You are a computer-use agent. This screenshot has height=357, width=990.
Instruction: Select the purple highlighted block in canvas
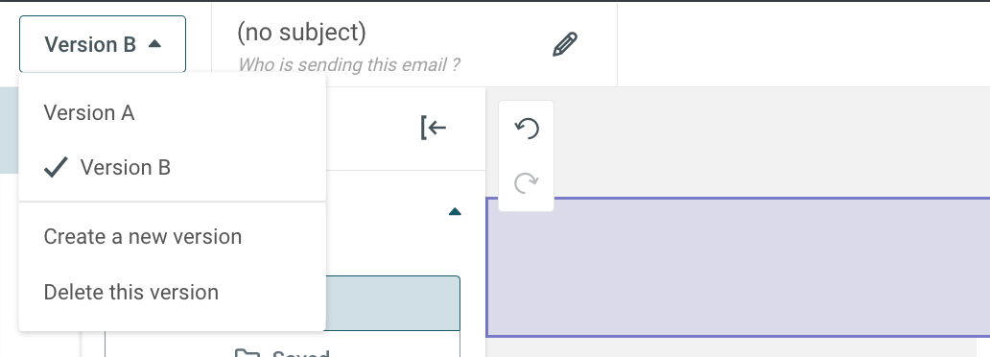738,268
